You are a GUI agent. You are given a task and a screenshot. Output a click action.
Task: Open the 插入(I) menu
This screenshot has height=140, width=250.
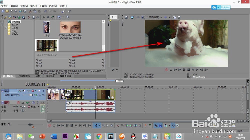point(33,6)
